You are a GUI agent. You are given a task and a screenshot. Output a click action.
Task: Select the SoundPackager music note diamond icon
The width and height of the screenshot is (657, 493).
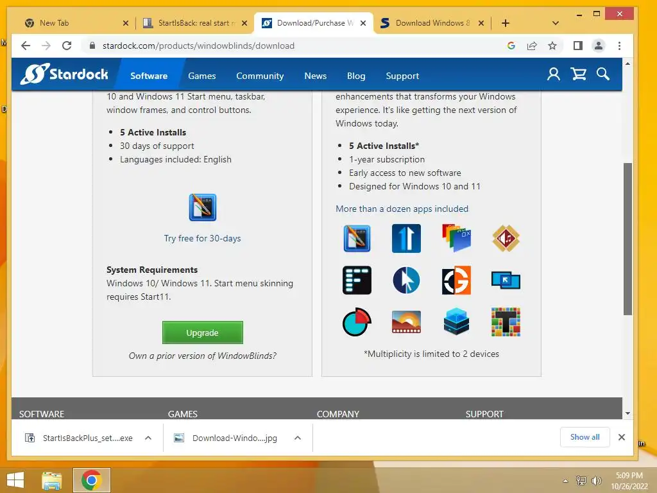[x=506, y=238]
